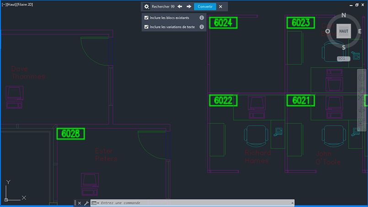
Task: Select the O direction on ViewCube compass
Action: click(x=328, y=31)
